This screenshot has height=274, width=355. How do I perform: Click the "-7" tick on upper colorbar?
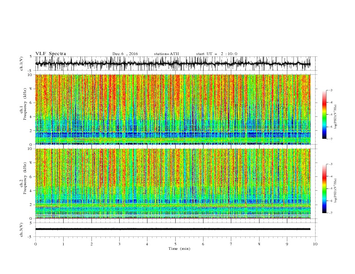pyautogui.click(x=331, y=139)
